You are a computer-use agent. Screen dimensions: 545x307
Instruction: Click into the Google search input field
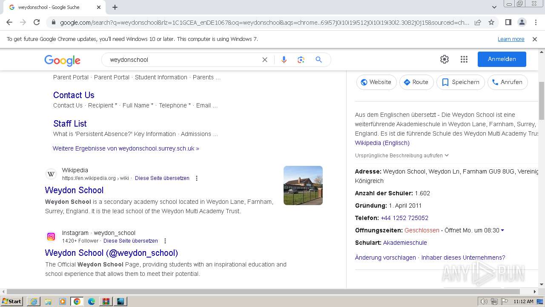coord(183,60)
